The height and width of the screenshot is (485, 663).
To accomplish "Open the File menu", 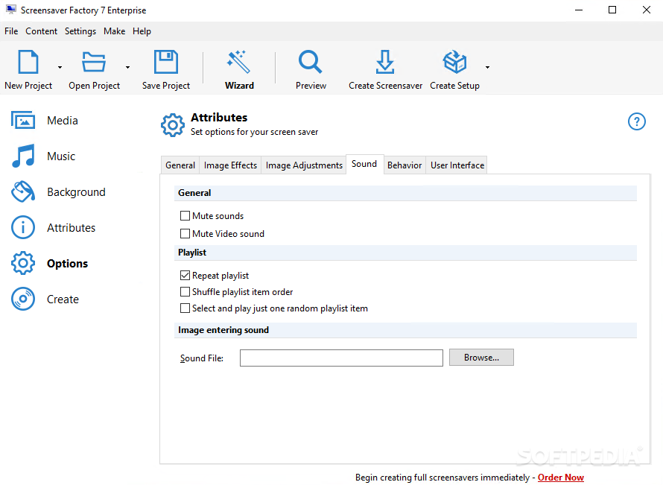I will 11,31.
